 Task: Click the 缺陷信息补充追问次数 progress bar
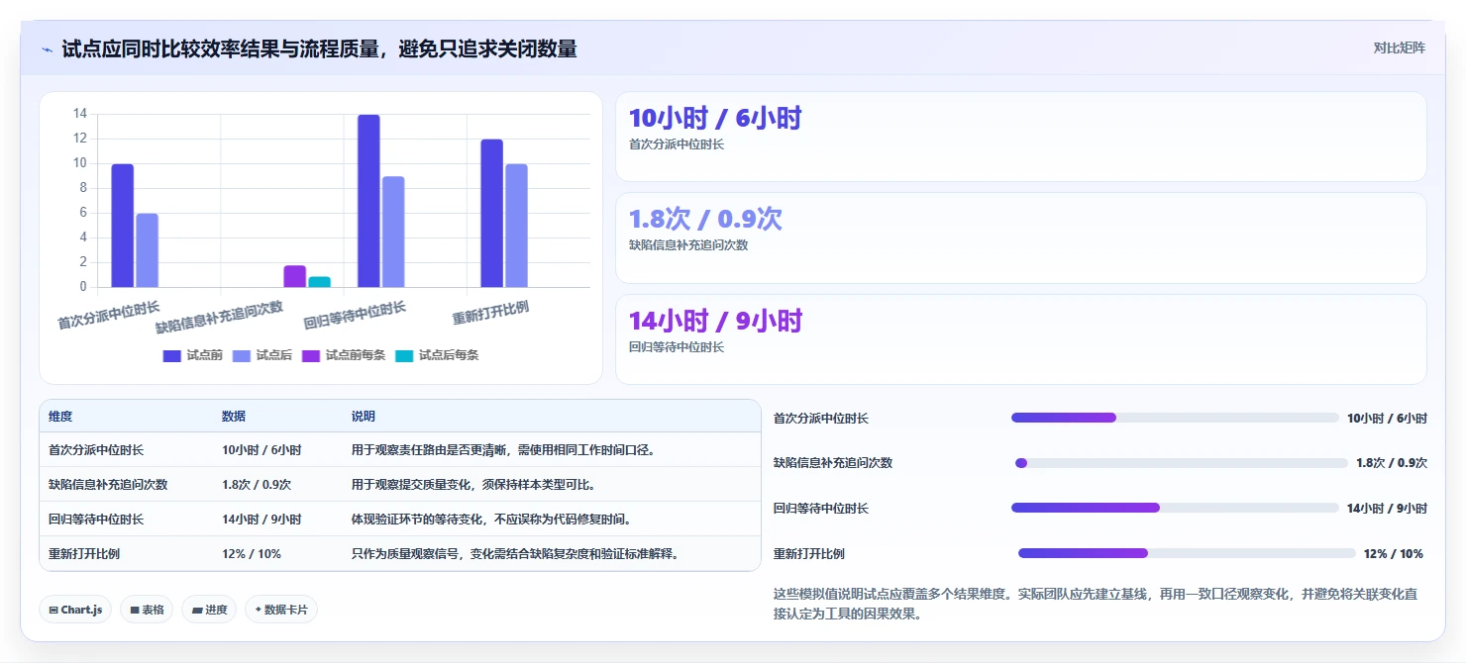click(x=1180, y=463)
